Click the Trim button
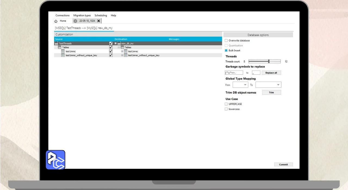This screenshot has height=190, width=348. click(x=271, y=93)
